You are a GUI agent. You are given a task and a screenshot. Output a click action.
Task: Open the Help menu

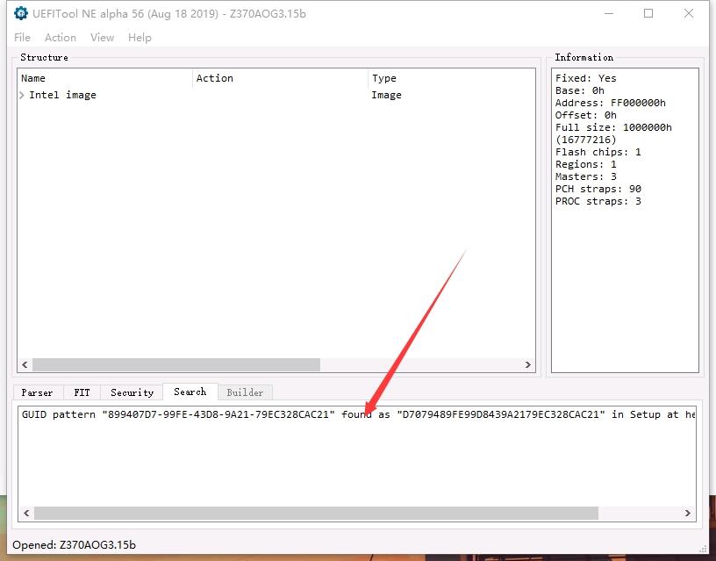click(140, 38)
